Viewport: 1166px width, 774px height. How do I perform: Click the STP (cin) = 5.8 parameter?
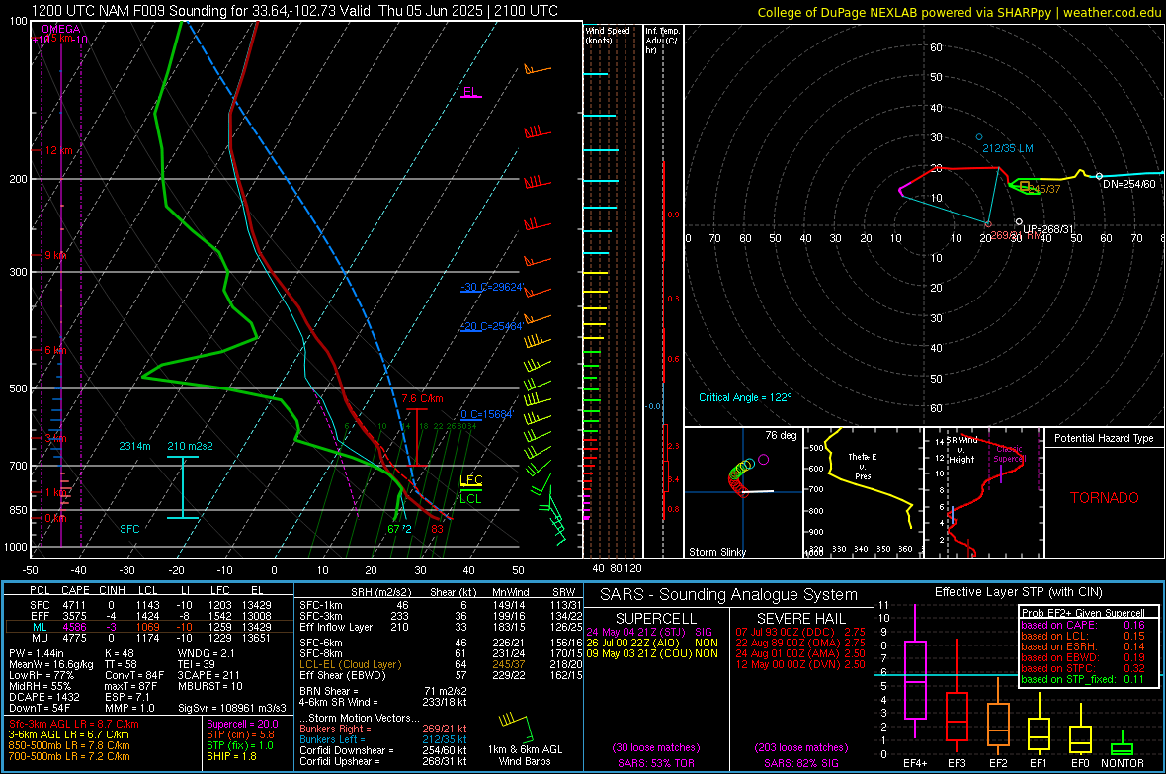point(240,734)
